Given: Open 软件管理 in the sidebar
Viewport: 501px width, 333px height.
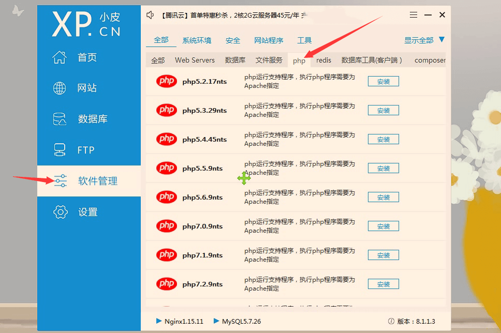Looking at the screenshot, I should [89, 180].
